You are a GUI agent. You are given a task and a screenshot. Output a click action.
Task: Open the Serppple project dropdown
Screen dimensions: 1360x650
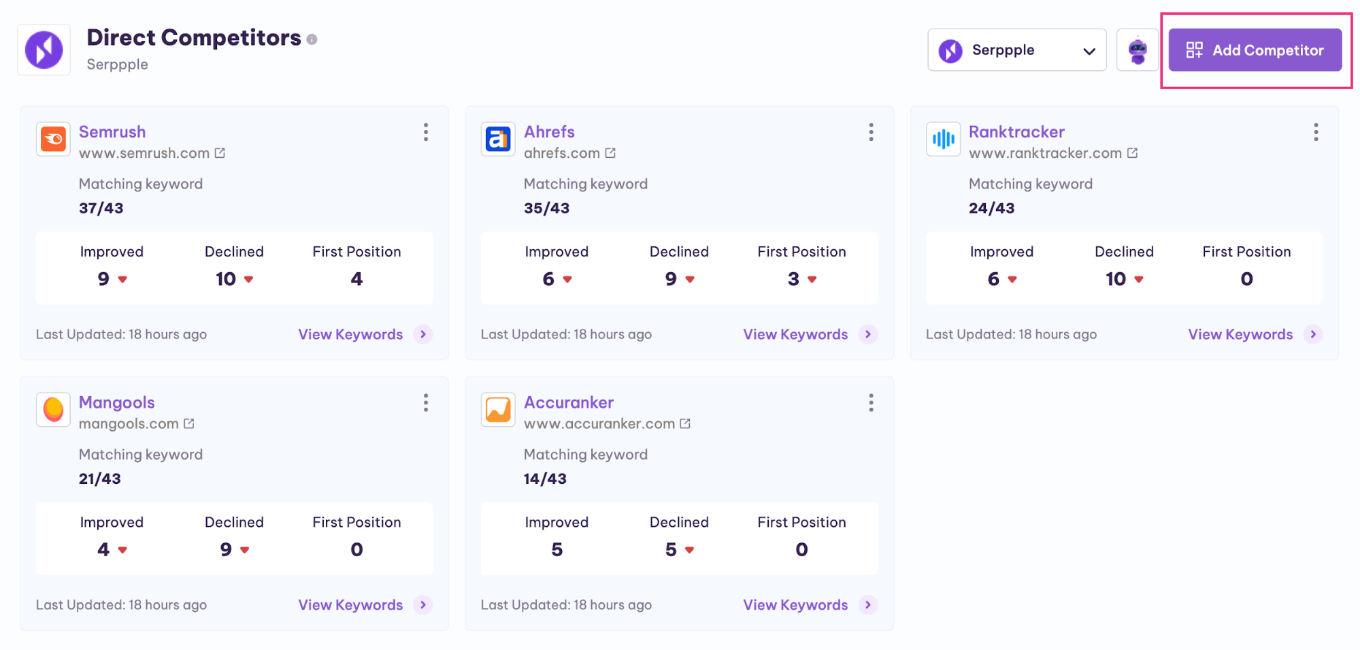tap(1016, 50)
